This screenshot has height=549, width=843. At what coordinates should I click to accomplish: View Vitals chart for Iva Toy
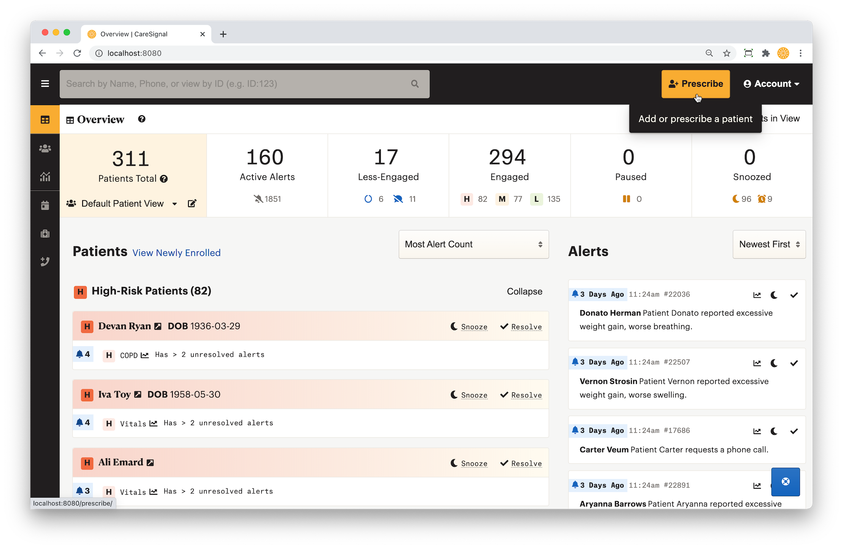[153, 424]
